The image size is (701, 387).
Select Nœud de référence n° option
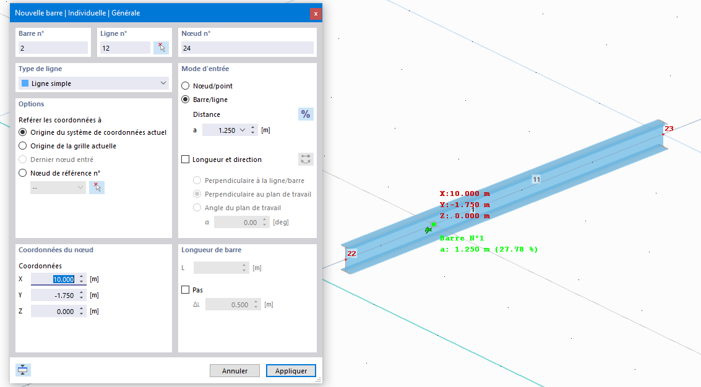tap(23, 173)
